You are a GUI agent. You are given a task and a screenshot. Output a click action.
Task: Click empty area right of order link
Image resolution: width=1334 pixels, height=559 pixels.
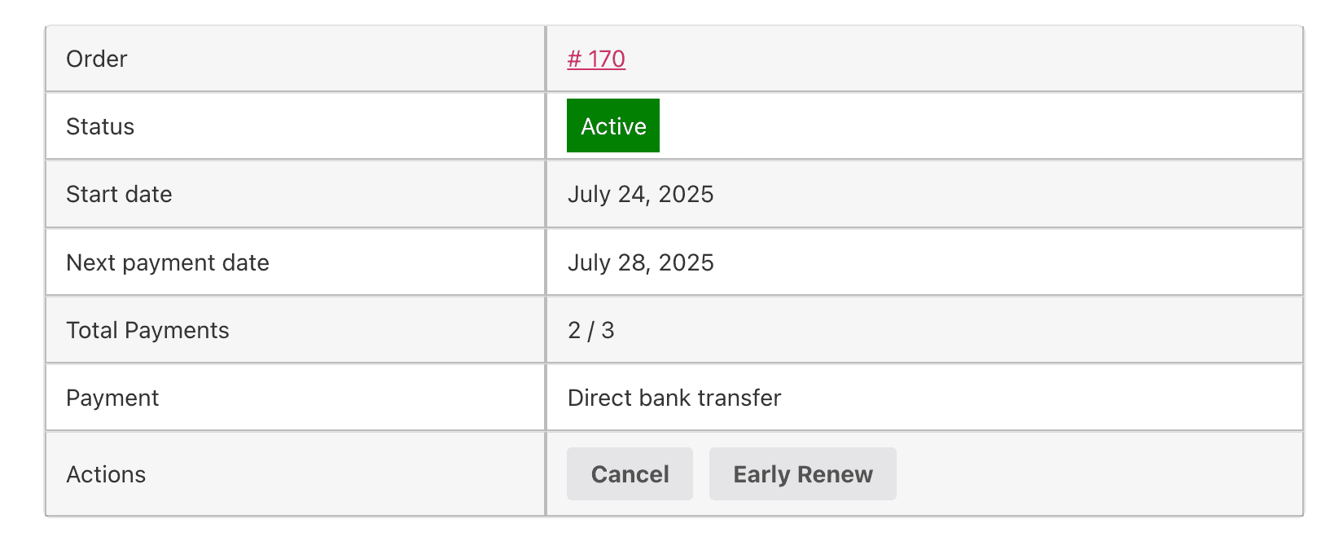pyautogui.click(x=963, y=59)
